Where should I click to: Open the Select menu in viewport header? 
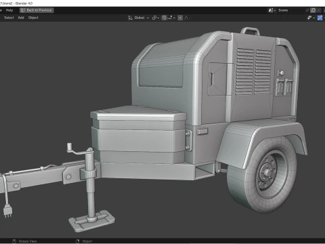pos(9,18)
